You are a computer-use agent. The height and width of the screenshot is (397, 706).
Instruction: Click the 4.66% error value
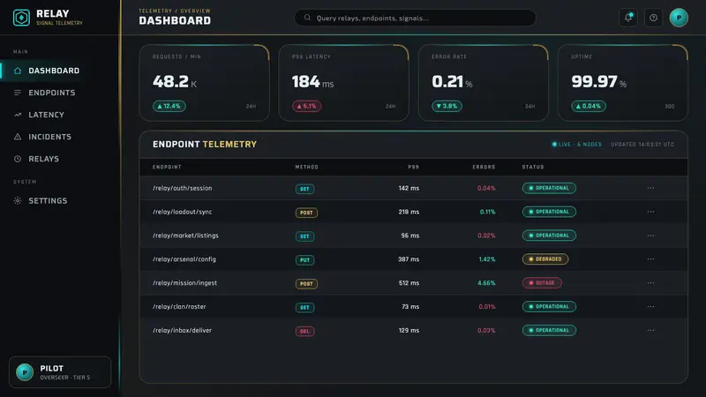(x=486, y=283)
